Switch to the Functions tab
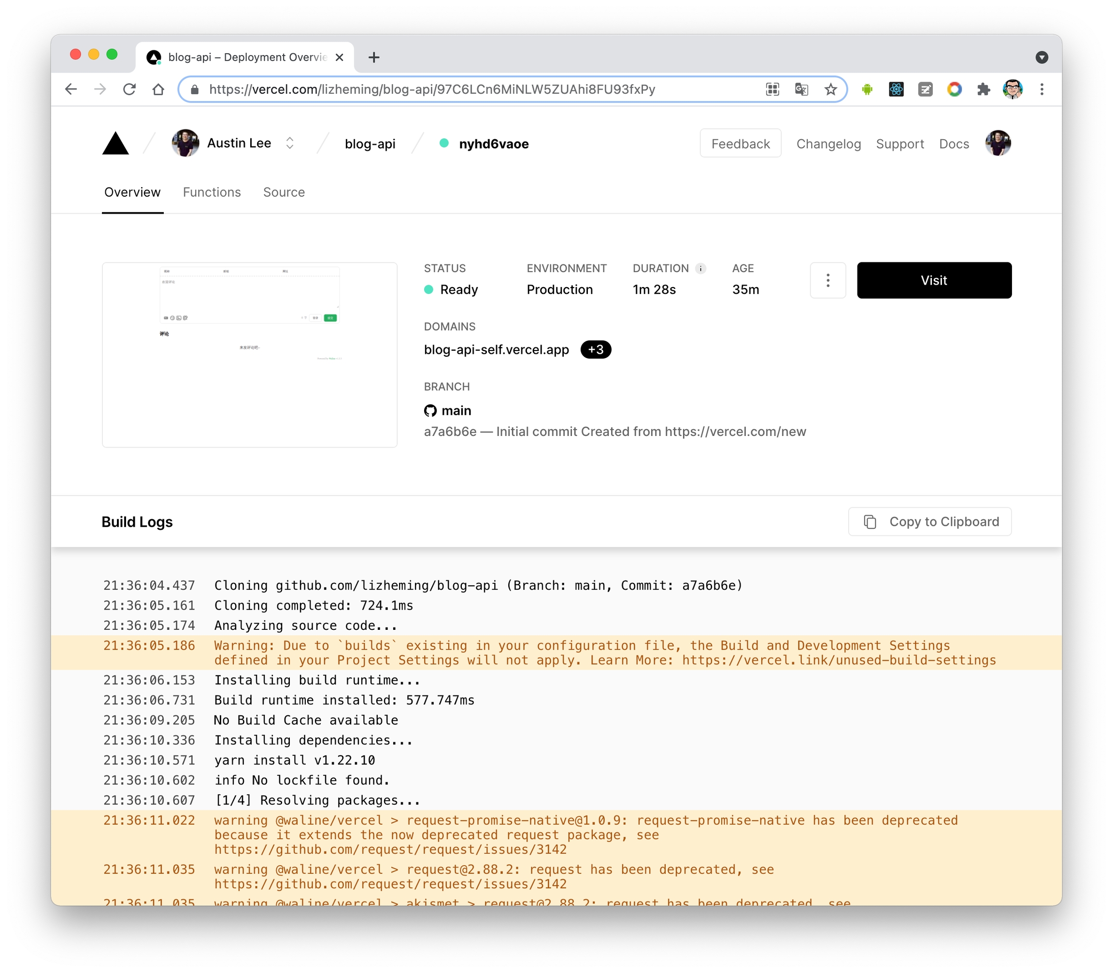Screen dimensions: 1113x973 pyautogui.click(x=212, y=192)
